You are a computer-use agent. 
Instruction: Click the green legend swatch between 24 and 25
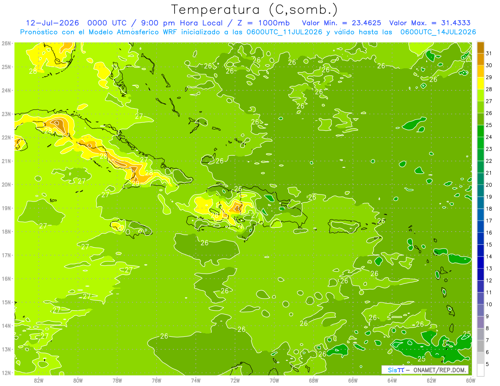[x=480, y=131]
